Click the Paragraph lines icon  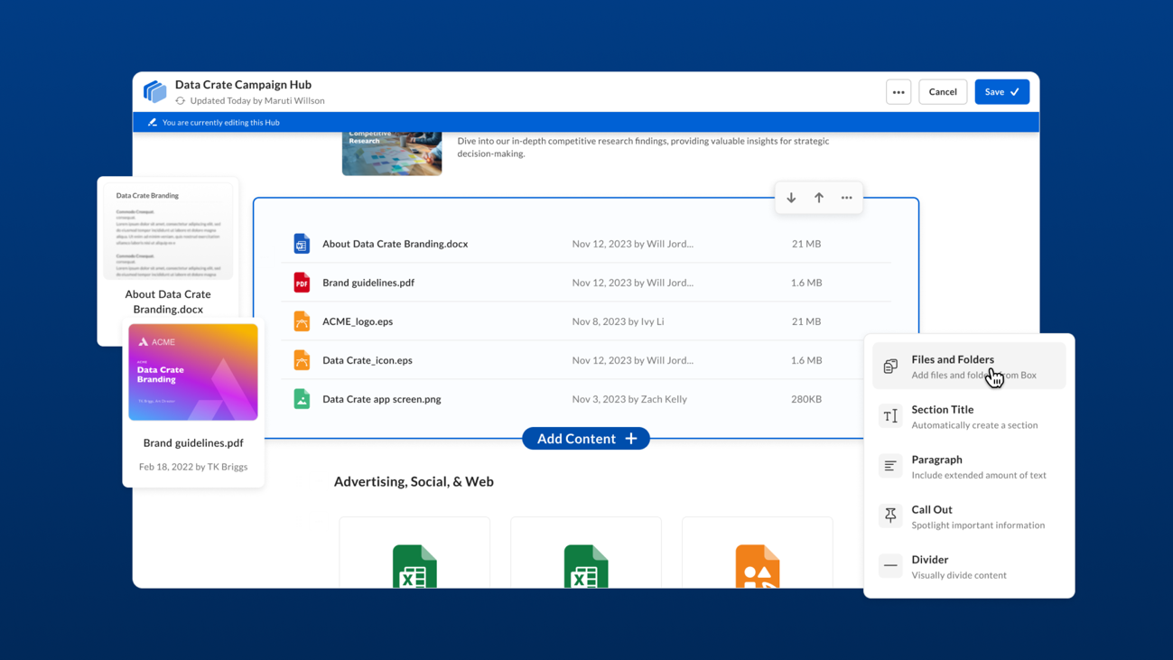(x=890, y=466)
